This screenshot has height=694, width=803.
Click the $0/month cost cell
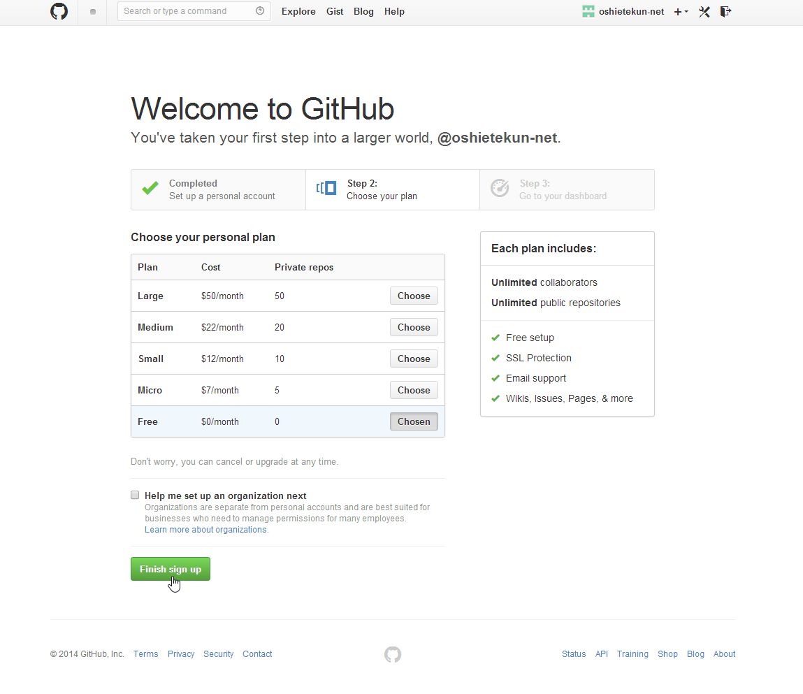point(219,421)
